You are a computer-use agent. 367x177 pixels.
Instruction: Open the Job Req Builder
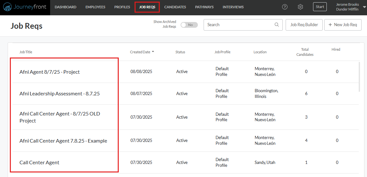coord(304,25)
